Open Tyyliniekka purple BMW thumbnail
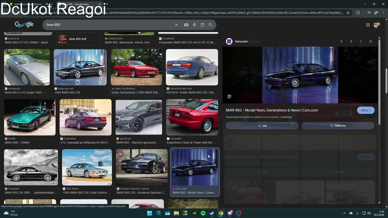The height and width of the screenshot is (218, 388). 85,117
